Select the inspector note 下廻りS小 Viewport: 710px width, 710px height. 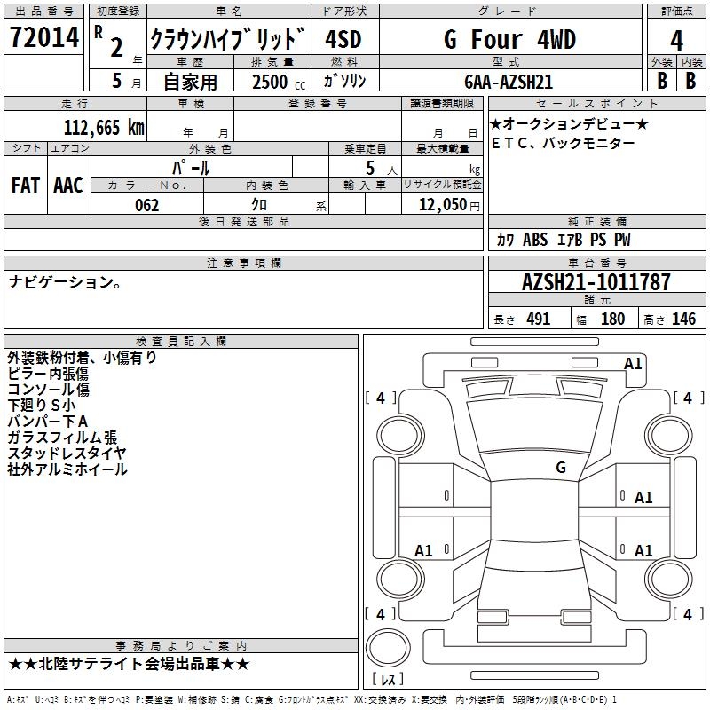[x=41, y=406]
